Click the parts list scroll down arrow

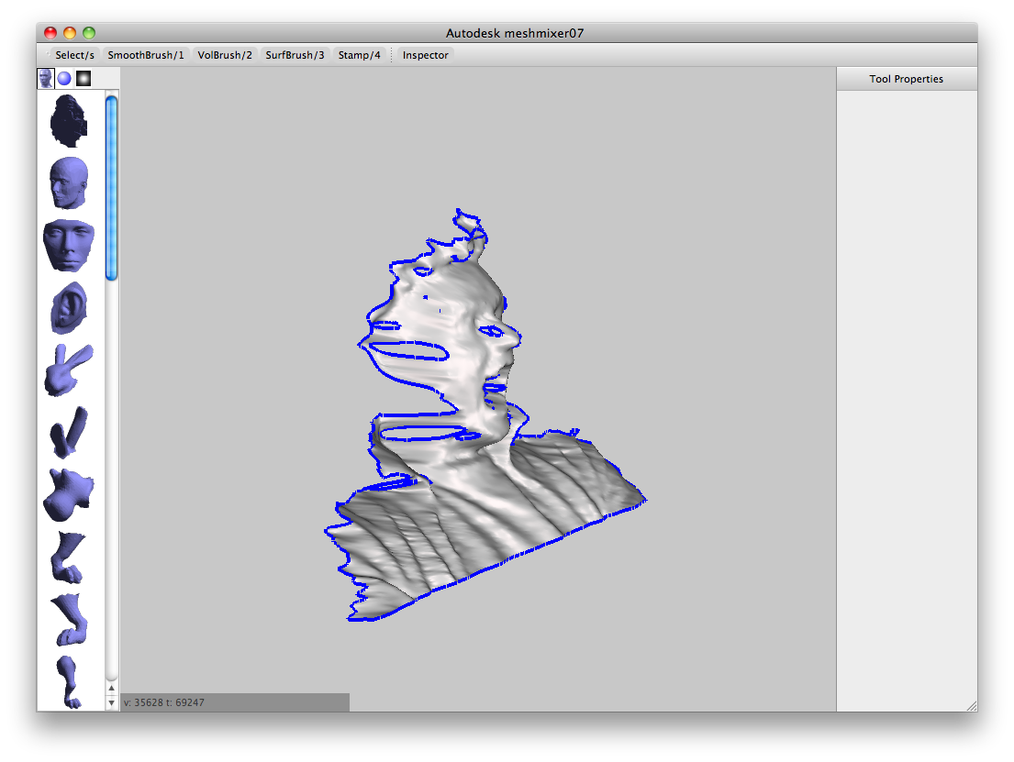pyautogui.click(x=111, y=702)
